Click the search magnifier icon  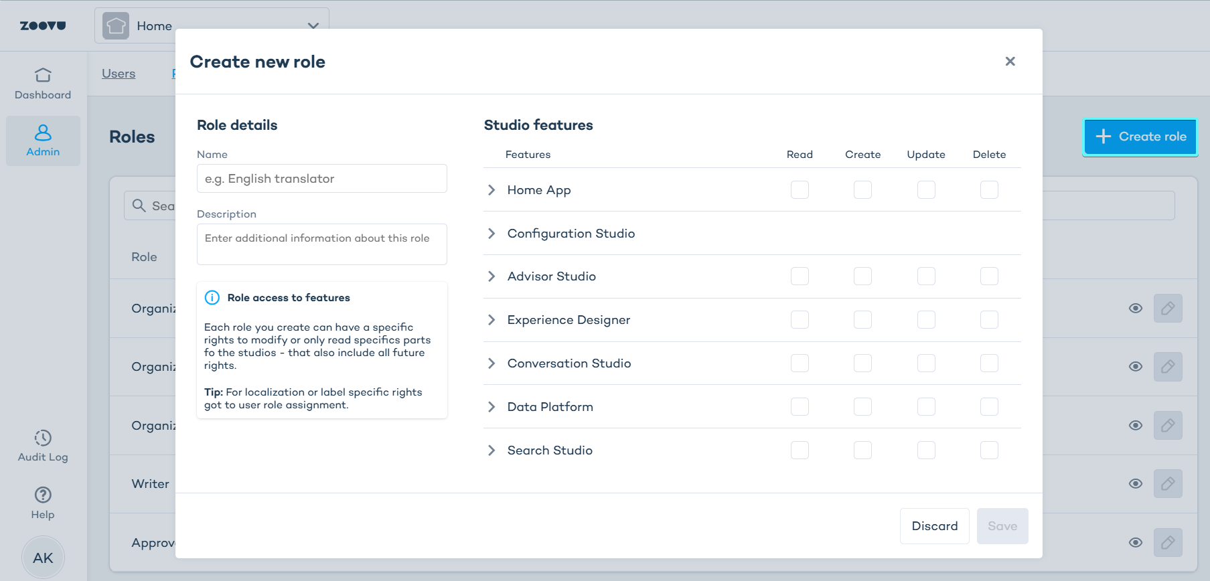click(x=139, y=205)
